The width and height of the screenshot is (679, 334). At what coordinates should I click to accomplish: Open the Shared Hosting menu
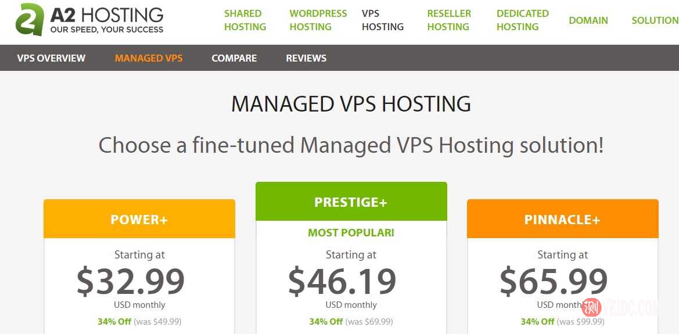point(245,20)
